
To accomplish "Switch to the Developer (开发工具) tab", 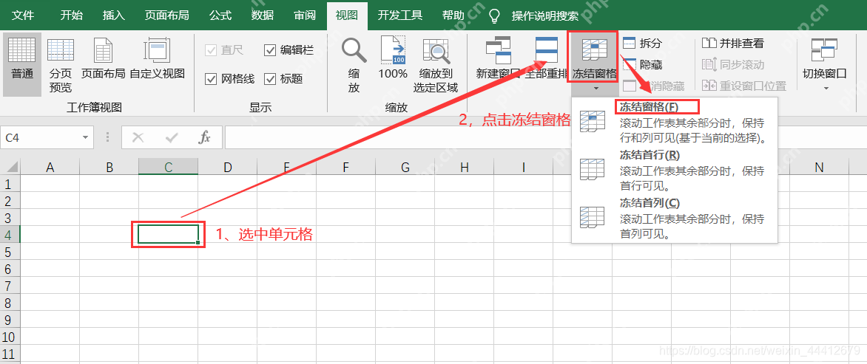I will (x=399, y=16).
